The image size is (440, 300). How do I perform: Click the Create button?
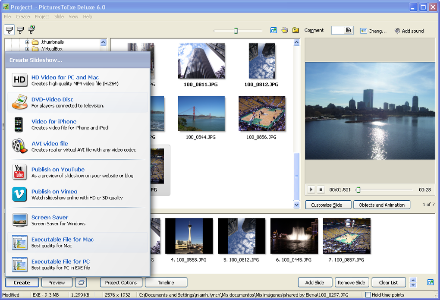click(x=22, y=283)
